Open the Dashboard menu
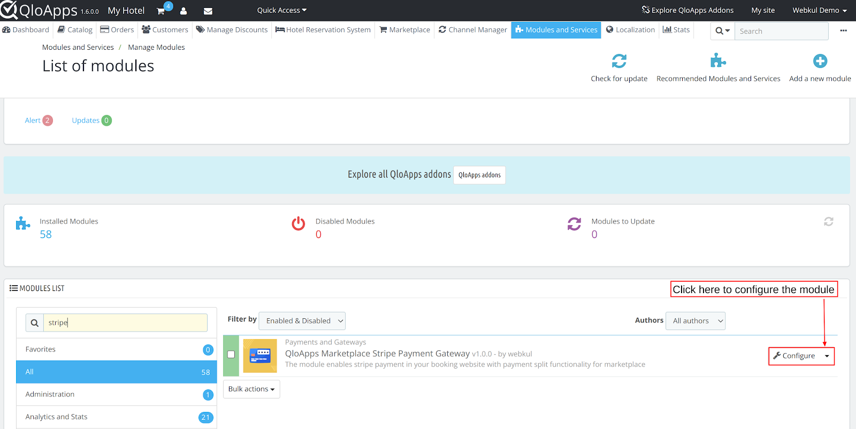This screenshot has width=856, height=429. [x=26, y=30]
